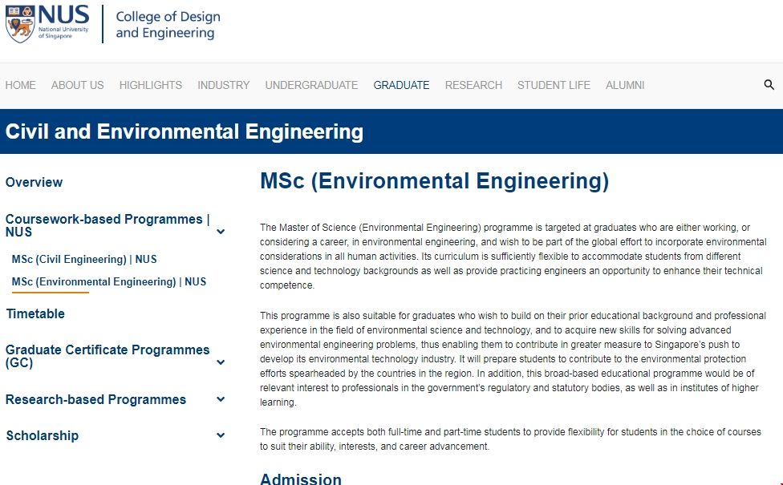The height and width of the screenshot is (485, 783).
Task: Click the Overview sidebar link
Action: tap(34, 182)
